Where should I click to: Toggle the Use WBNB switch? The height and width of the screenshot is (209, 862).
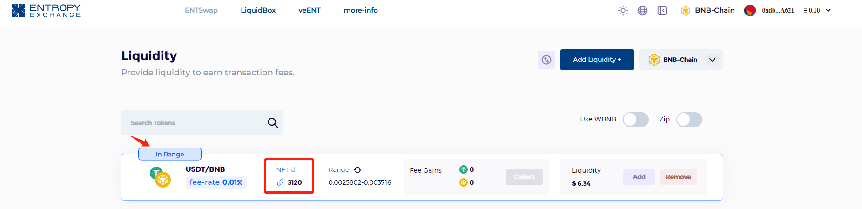[x=636, y=120]
